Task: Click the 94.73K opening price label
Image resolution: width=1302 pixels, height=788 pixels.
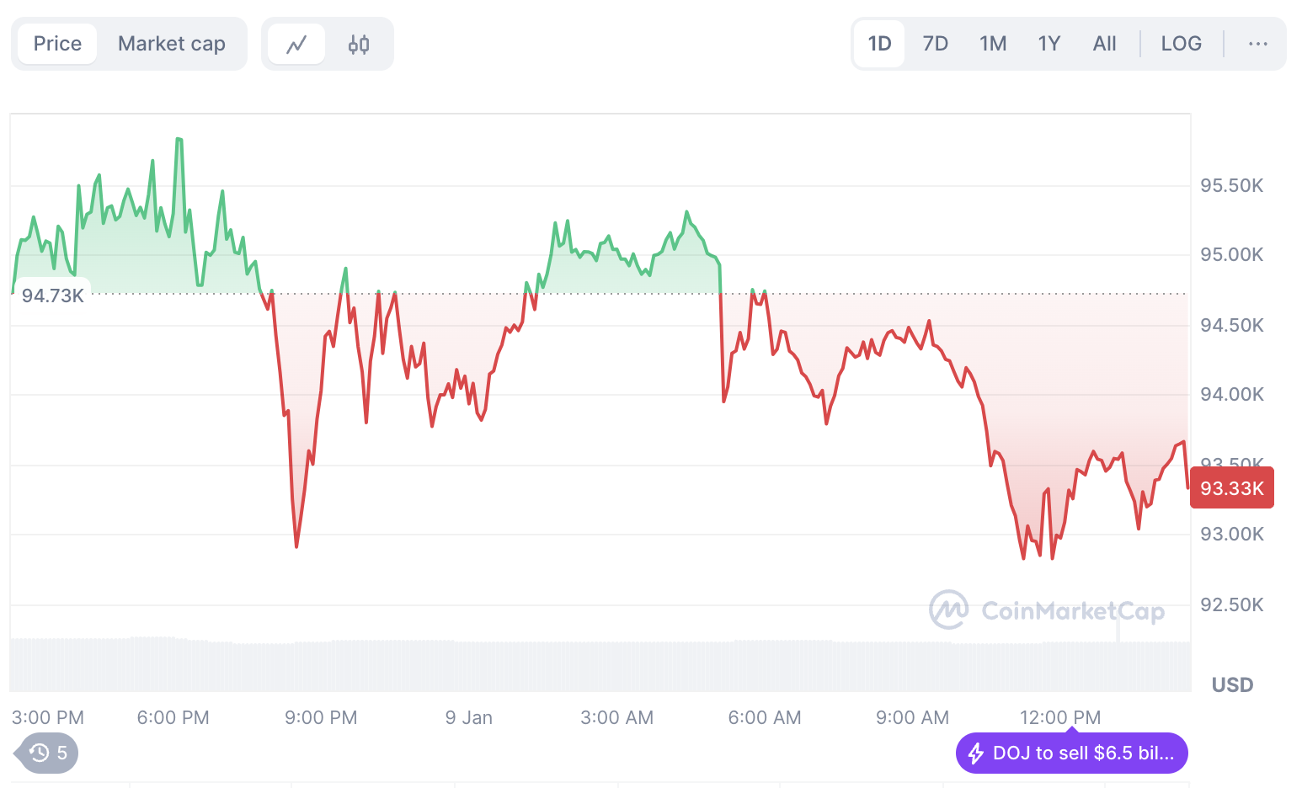Action: pyautogui.click(x=53, y=295)
